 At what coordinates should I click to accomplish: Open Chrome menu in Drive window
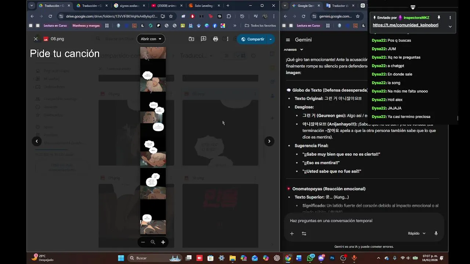tap(274, 16)
